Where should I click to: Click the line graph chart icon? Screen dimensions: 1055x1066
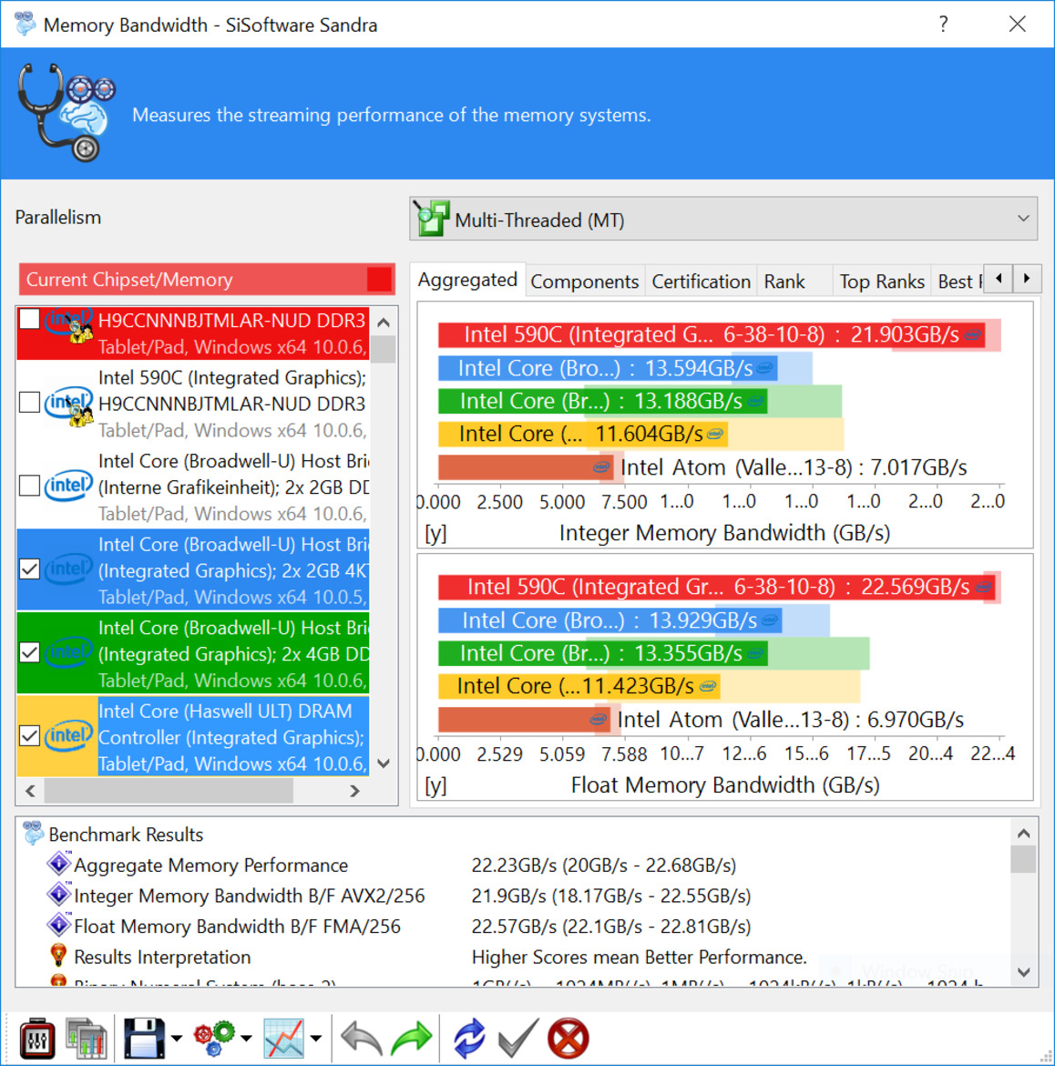[284, 1038]
